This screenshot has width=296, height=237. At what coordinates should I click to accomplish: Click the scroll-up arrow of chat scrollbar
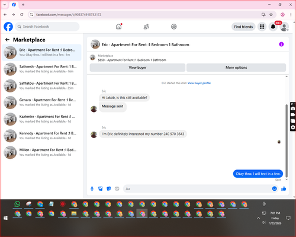point(287,76)
